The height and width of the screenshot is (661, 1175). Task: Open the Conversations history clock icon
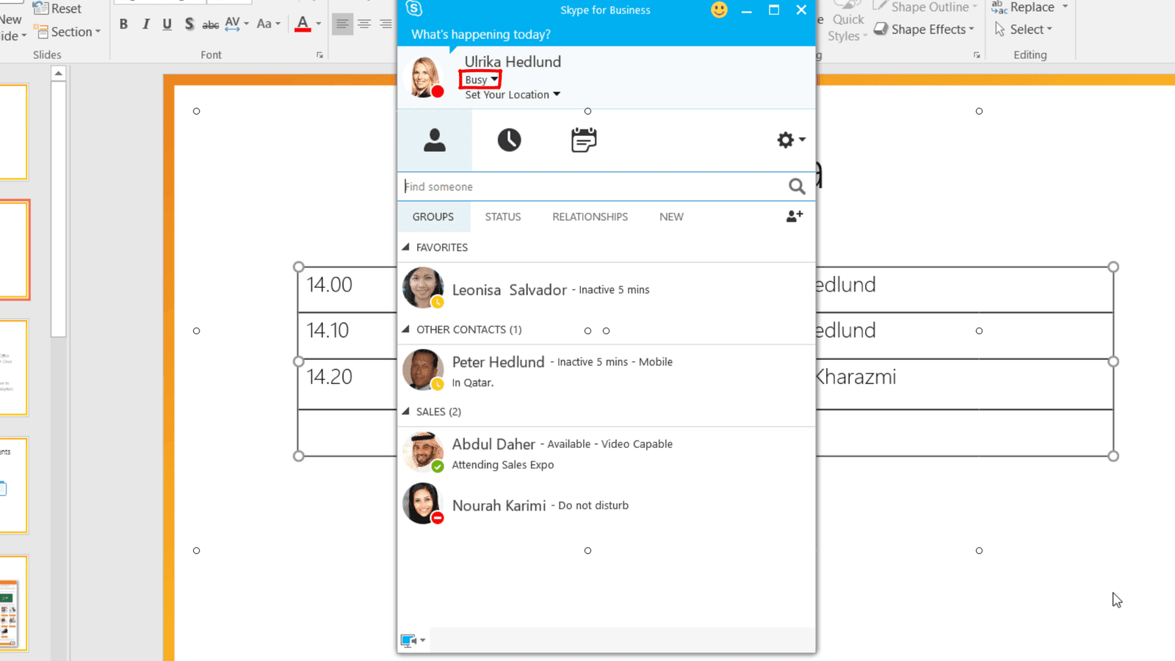click(x=509, y=140)
